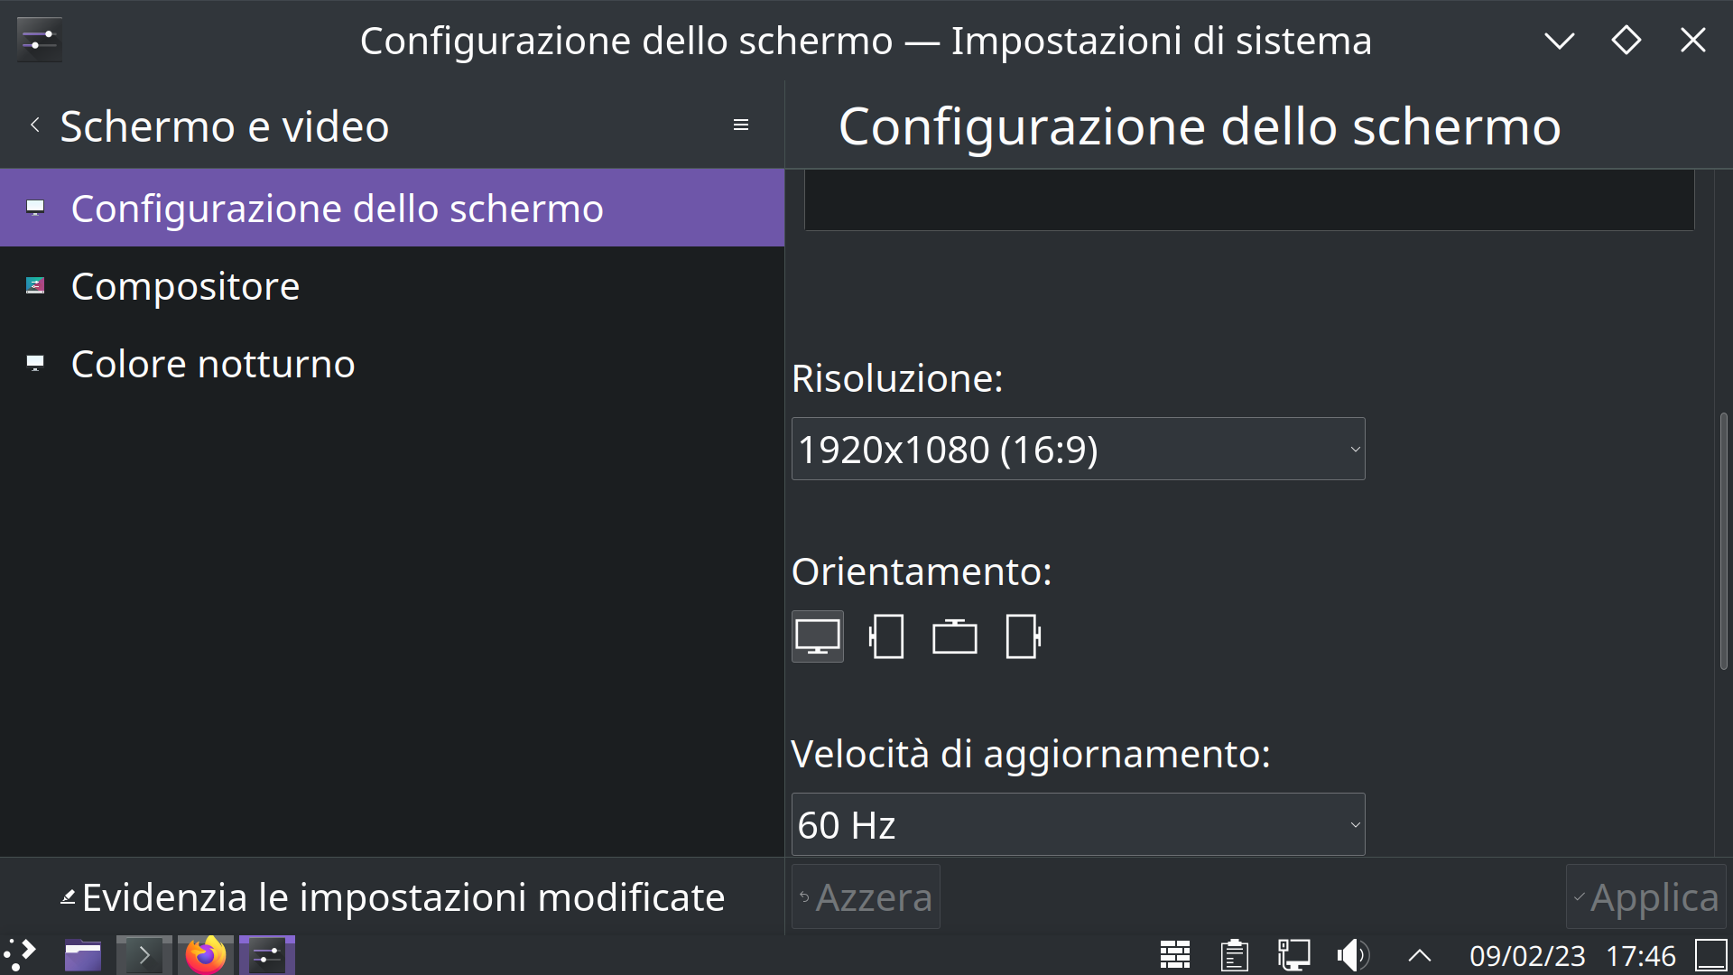Click the vertical scrollbar of the settings panel

coord(1723,542)
